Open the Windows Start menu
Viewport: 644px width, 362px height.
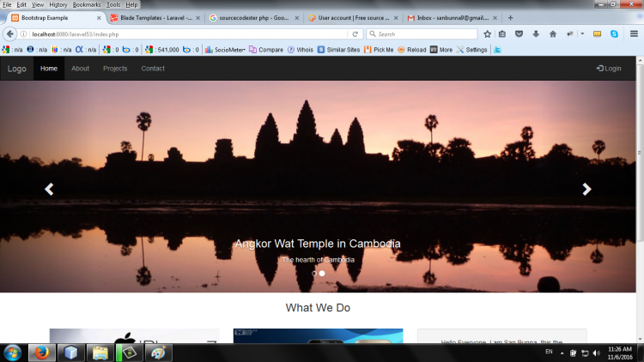coord(12,353)
